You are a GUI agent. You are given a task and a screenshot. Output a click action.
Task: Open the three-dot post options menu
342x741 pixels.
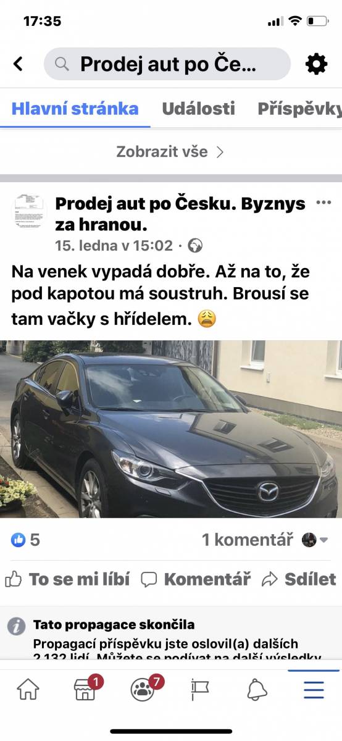click(323, 203)
